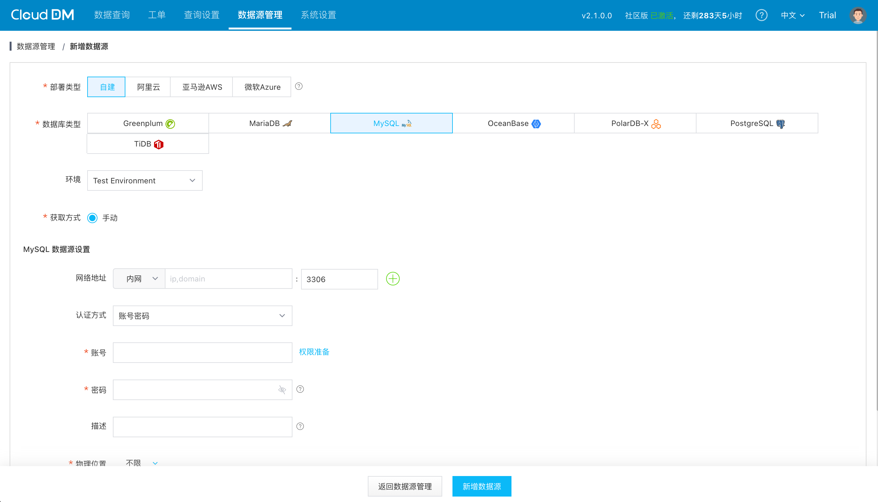Click the green plus add address icon

point(393,279)
